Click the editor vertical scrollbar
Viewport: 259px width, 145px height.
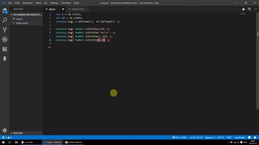tap(257, 61)
